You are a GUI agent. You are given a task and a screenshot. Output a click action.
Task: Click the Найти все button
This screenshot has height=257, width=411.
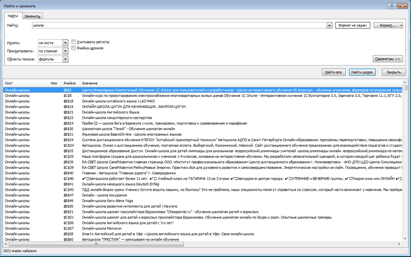coord(334,72)
